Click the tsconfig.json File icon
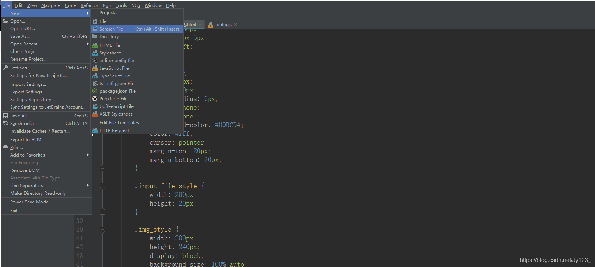Viewport: 595px width, 267px height. (95, 83)
